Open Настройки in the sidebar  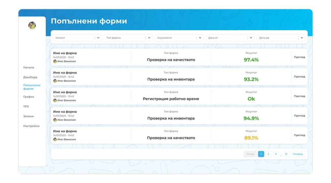31,126
